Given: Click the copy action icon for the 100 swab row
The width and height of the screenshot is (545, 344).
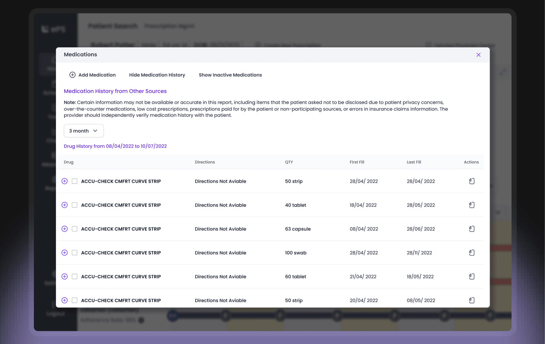Looking at the screenshot, I should [x=471, y=253].
